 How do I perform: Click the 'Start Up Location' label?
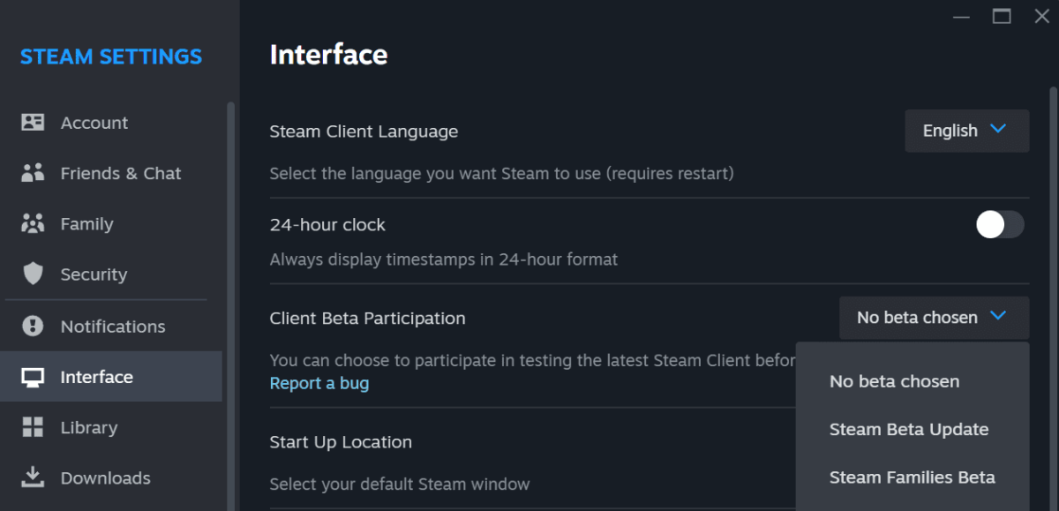(341, 442)
